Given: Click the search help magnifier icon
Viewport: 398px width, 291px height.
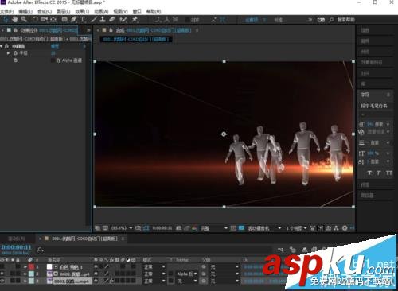Looking at the screenshot, I should click(x=331, y=20).
